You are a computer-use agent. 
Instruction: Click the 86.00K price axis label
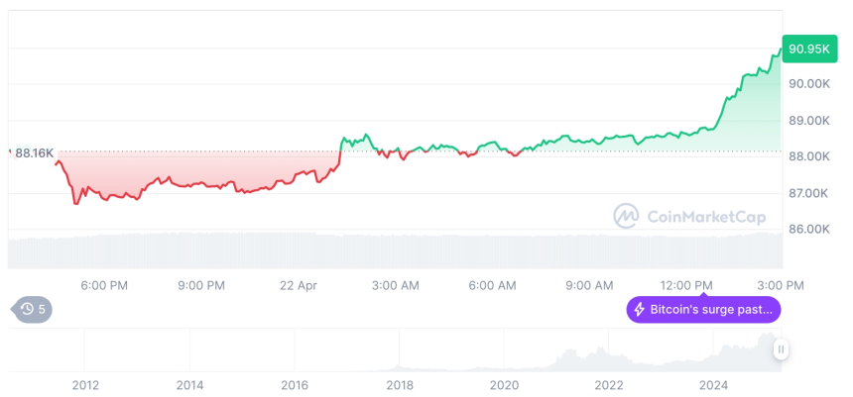809,229
